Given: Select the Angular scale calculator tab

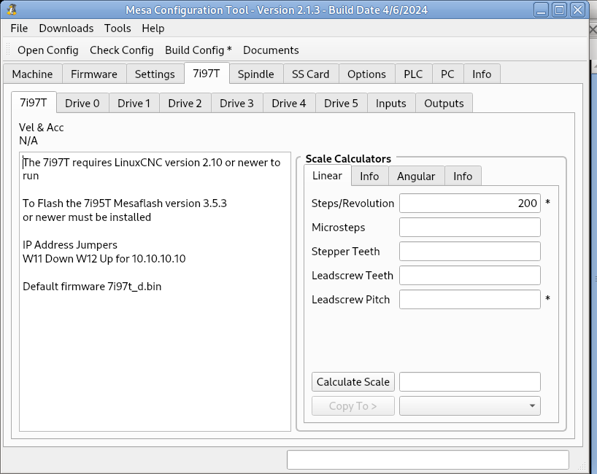Looking at the screenshot, I should [416, 176].
